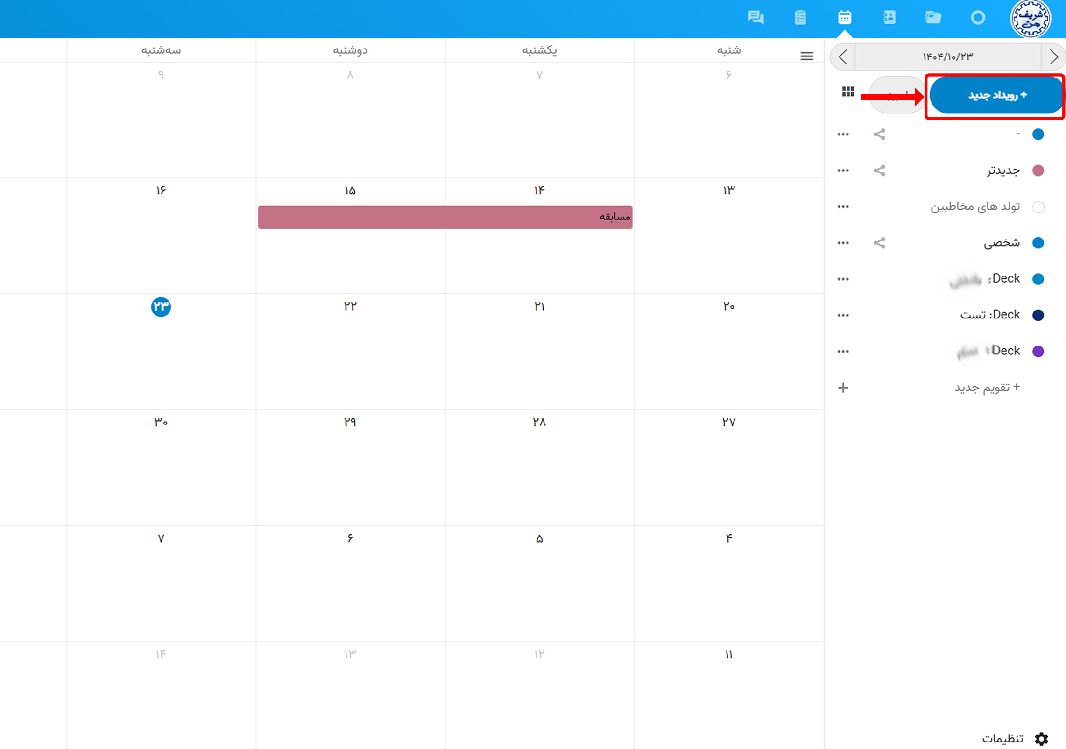Open view switcher grid icon dropdown

847,92
